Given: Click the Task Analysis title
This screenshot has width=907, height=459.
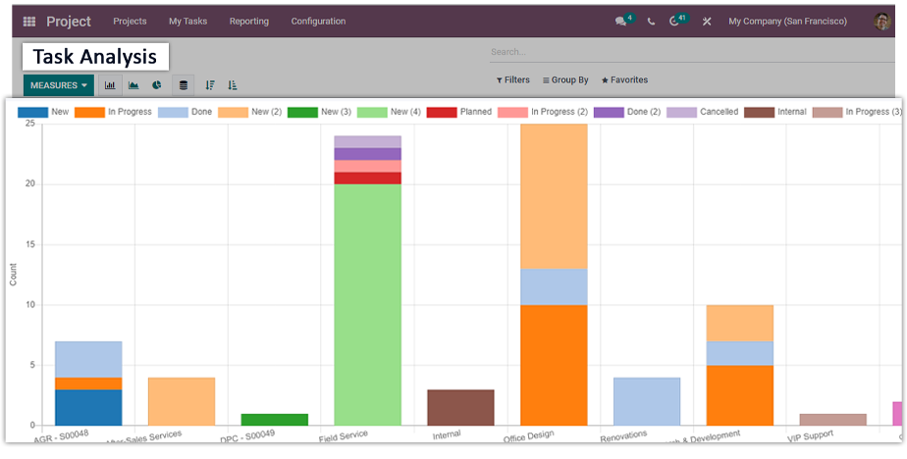Looking at the screenshot, I should coord(95,57).
